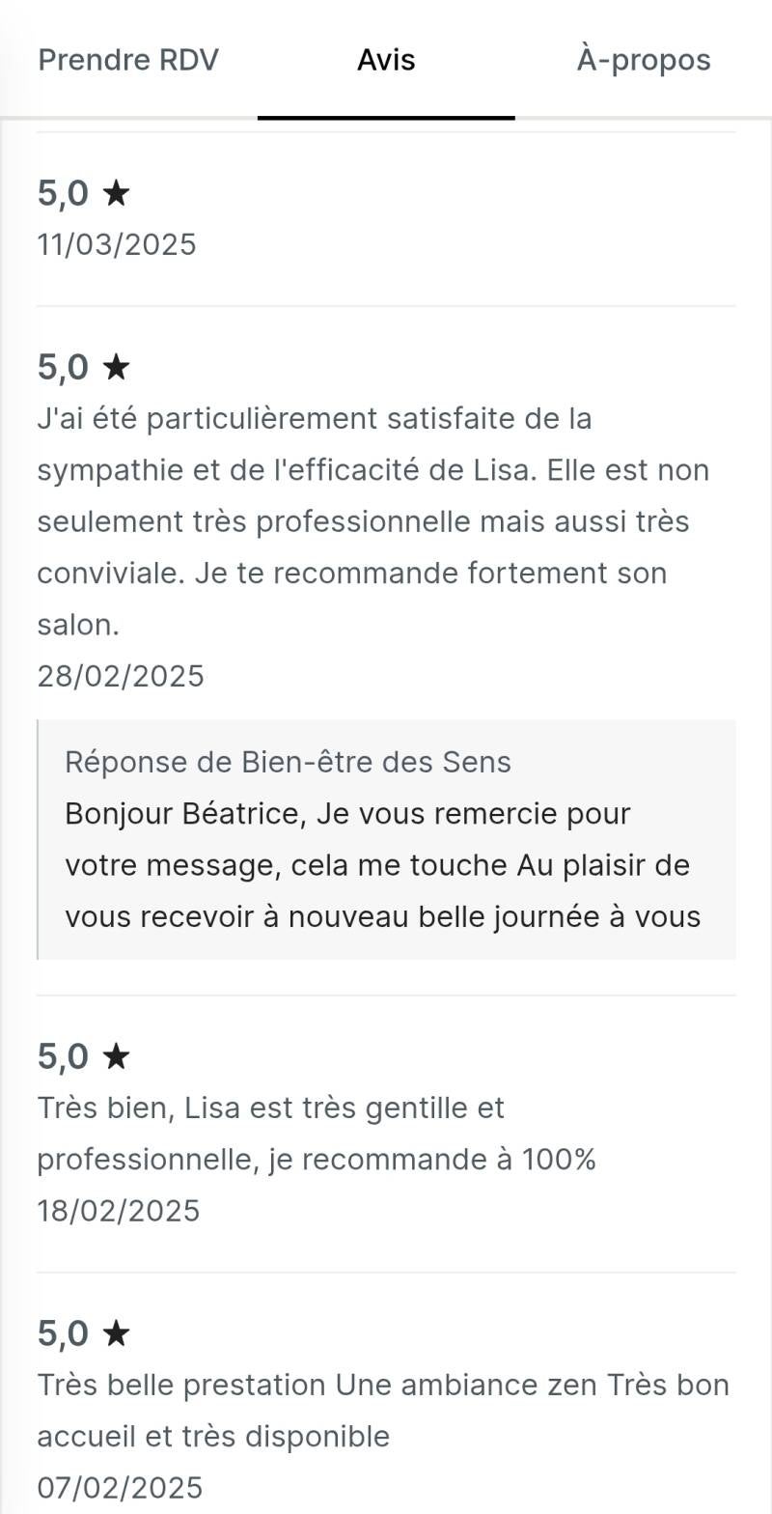The image size is (772, 1514).
Task: Click the star icon above 11/03/2025
Action: point(116,193)
